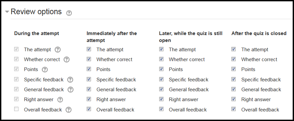Open help for Whether correct option
This screenshot has width=294, height=121.
coord(66,60)
